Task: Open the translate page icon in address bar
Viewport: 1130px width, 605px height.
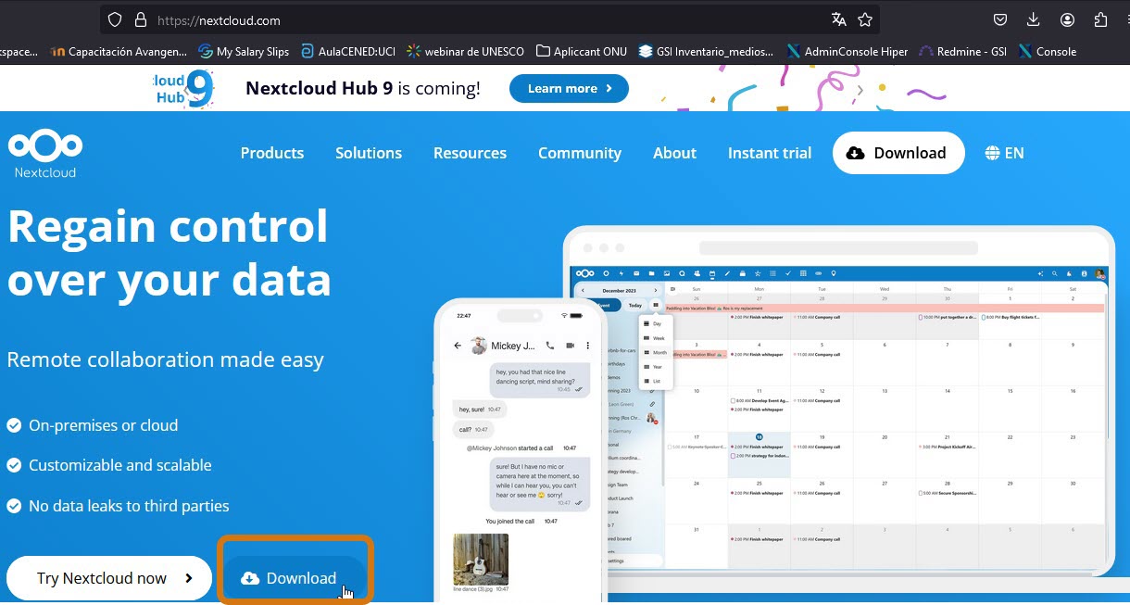Action: (838, 19)
